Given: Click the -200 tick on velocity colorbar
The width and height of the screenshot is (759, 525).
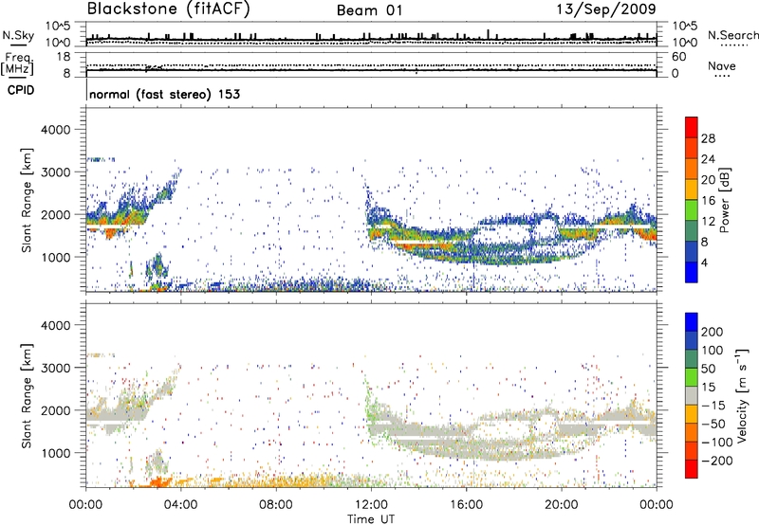Looking at the screenshot, I should click(717, 461).
